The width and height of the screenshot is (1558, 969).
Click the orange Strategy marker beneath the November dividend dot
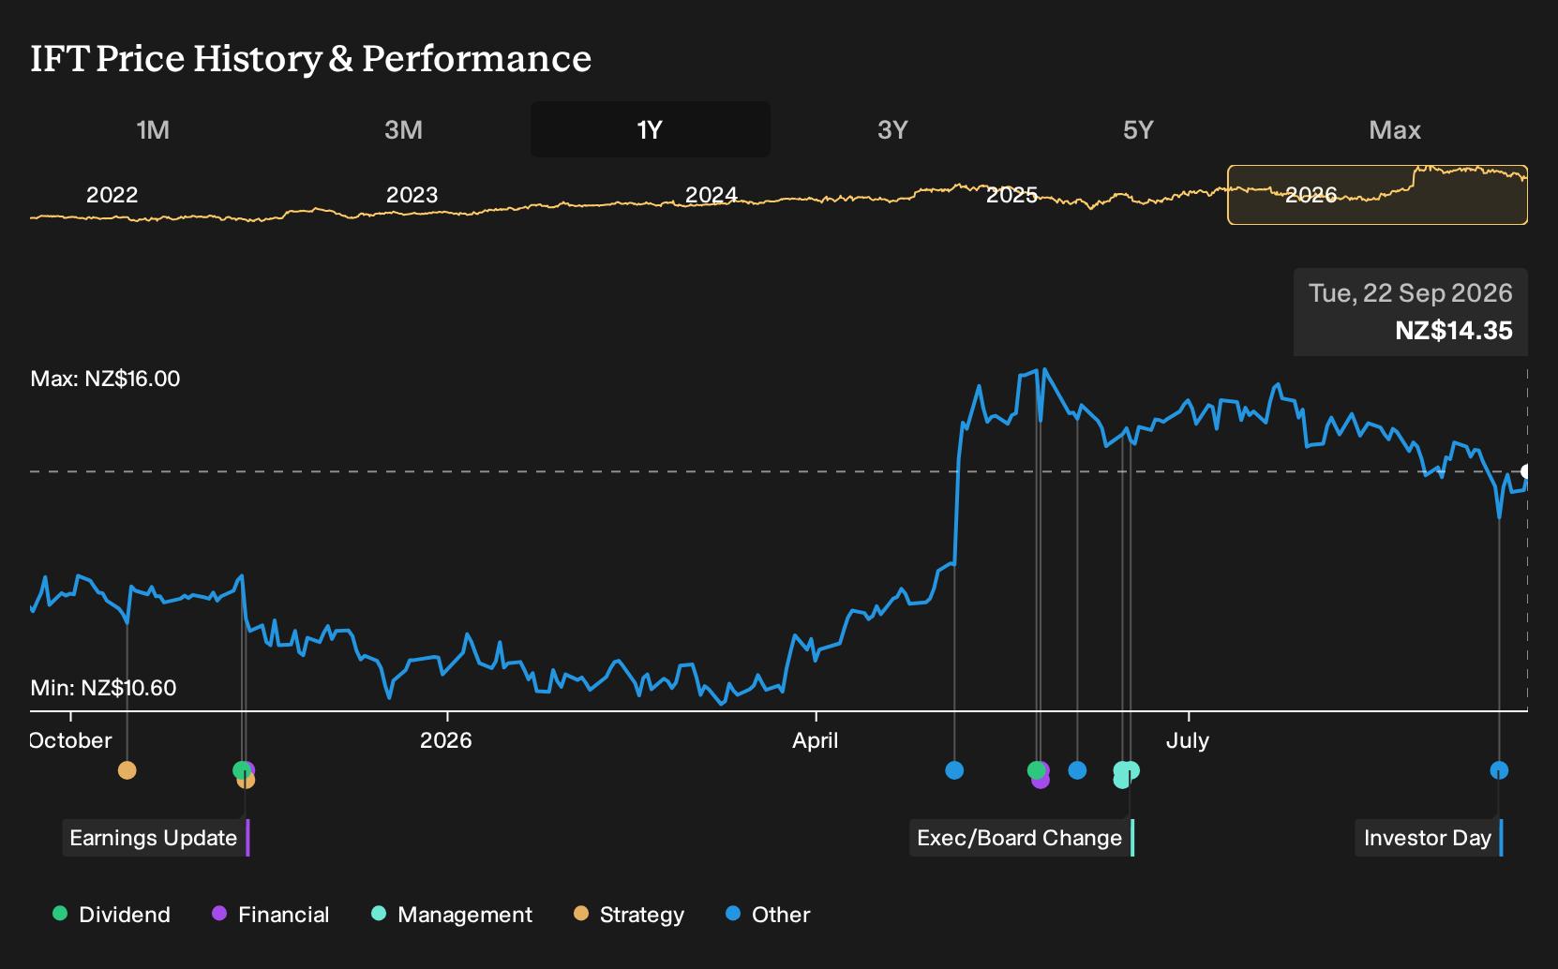pos(247,781)
